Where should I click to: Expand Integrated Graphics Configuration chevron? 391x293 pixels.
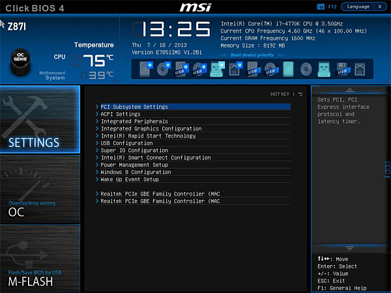[x=97, y=128]
